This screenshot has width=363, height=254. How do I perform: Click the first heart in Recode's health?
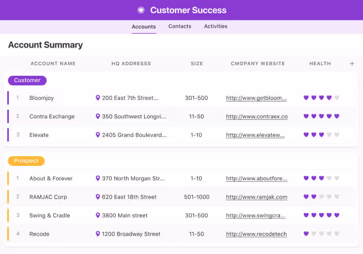[x=306, y=234]
